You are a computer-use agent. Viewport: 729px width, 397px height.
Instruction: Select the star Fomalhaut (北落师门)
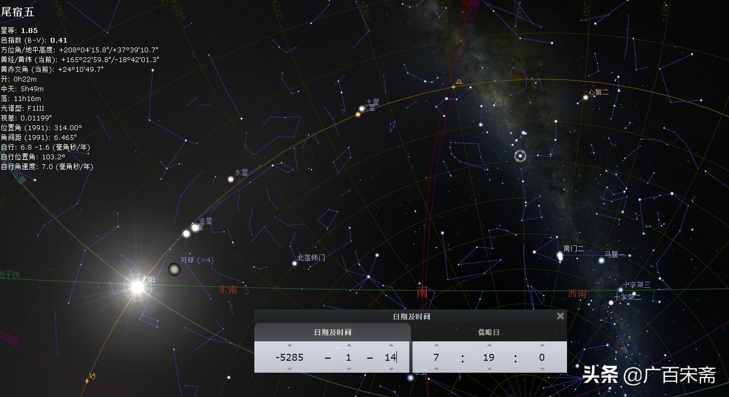(x=294, y=264)
